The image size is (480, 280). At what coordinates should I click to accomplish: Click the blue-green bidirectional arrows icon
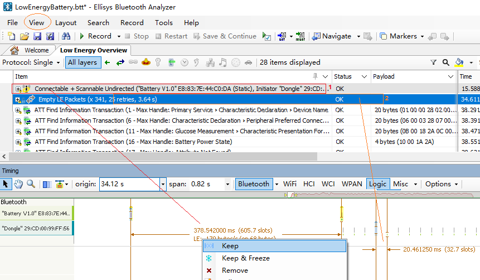tap(120, 62)
